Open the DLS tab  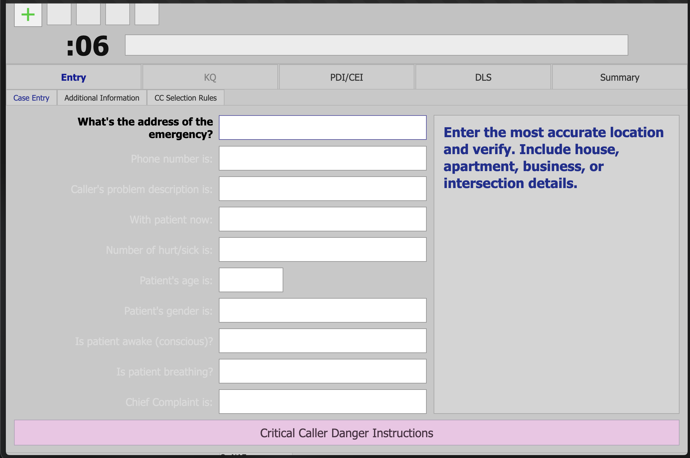483,78
